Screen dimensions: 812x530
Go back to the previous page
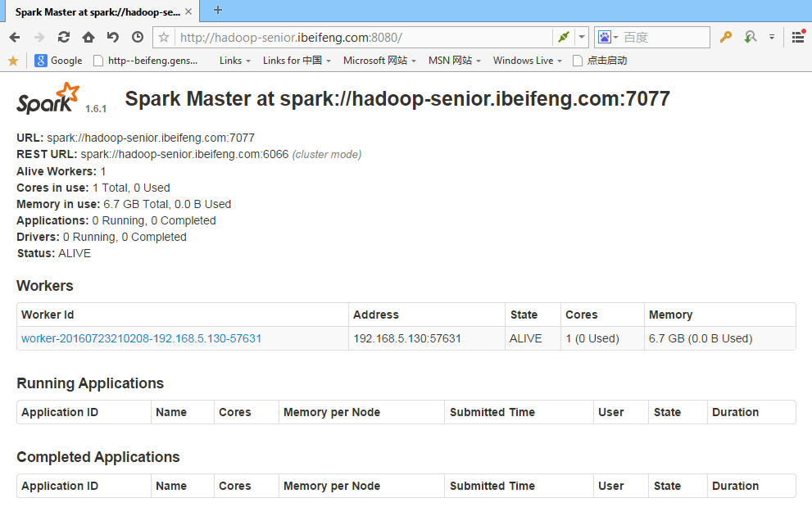click(x=15, y=37)
